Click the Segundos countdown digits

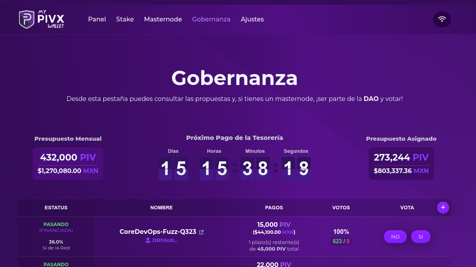[296, 169]
